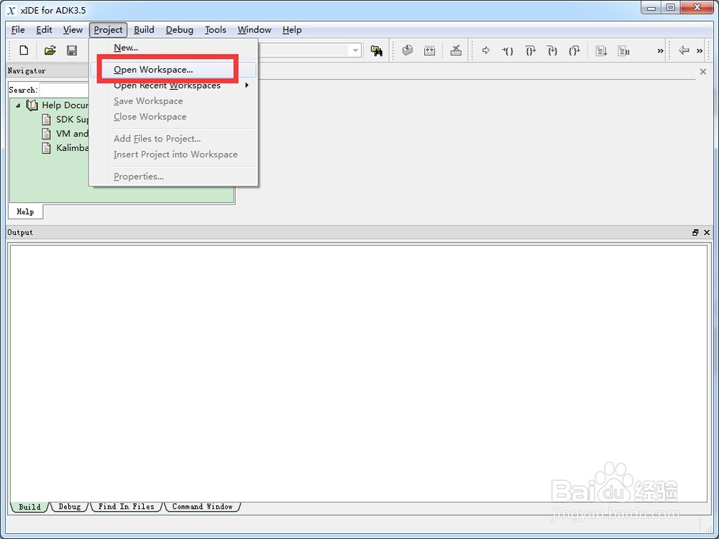Click the Pause debug icon
The width and height of the screenshot is (719, 539).
coord(623,50)
